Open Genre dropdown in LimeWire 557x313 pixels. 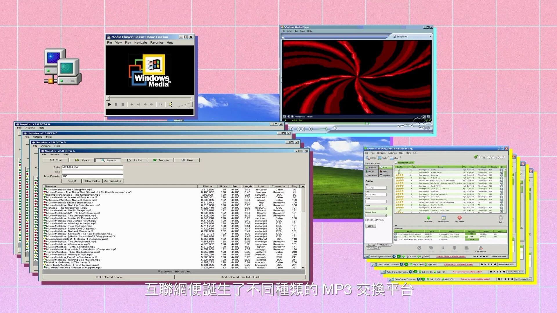coord(376,208)
